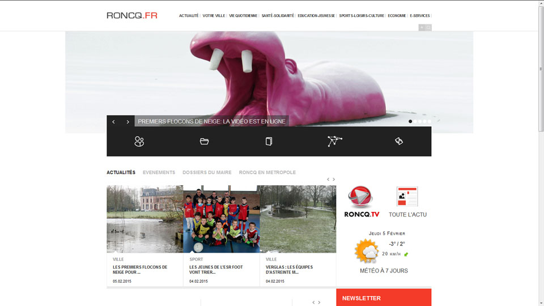
Task: Select the second slideshow pagination dot
Action: tap(415, 121)
